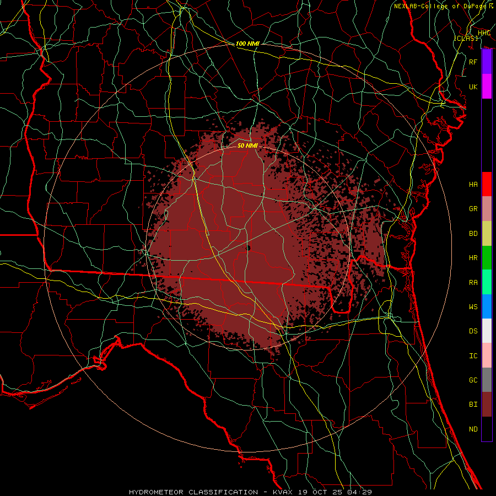Viewport: 496px width, 496px height.
Task: Click the RF legend label
Action: point(473,62)
